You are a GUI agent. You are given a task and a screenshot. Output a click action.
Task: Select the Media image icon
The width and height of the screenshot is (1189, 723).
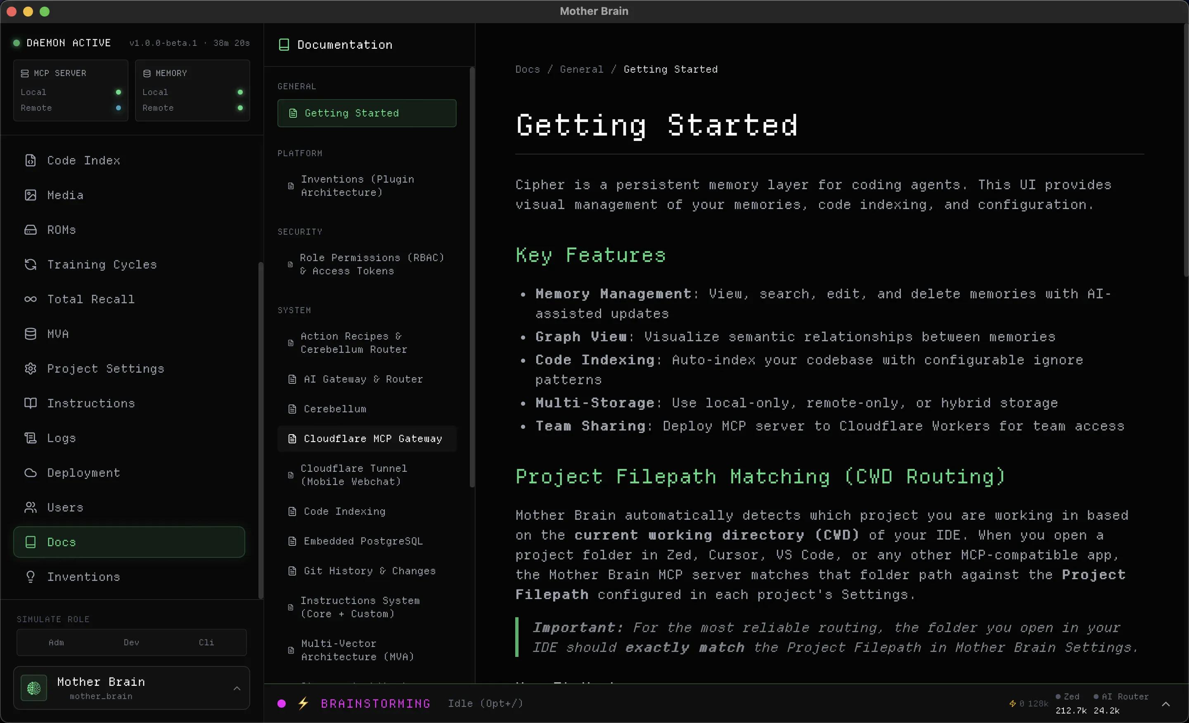click(x=31, y=195)
